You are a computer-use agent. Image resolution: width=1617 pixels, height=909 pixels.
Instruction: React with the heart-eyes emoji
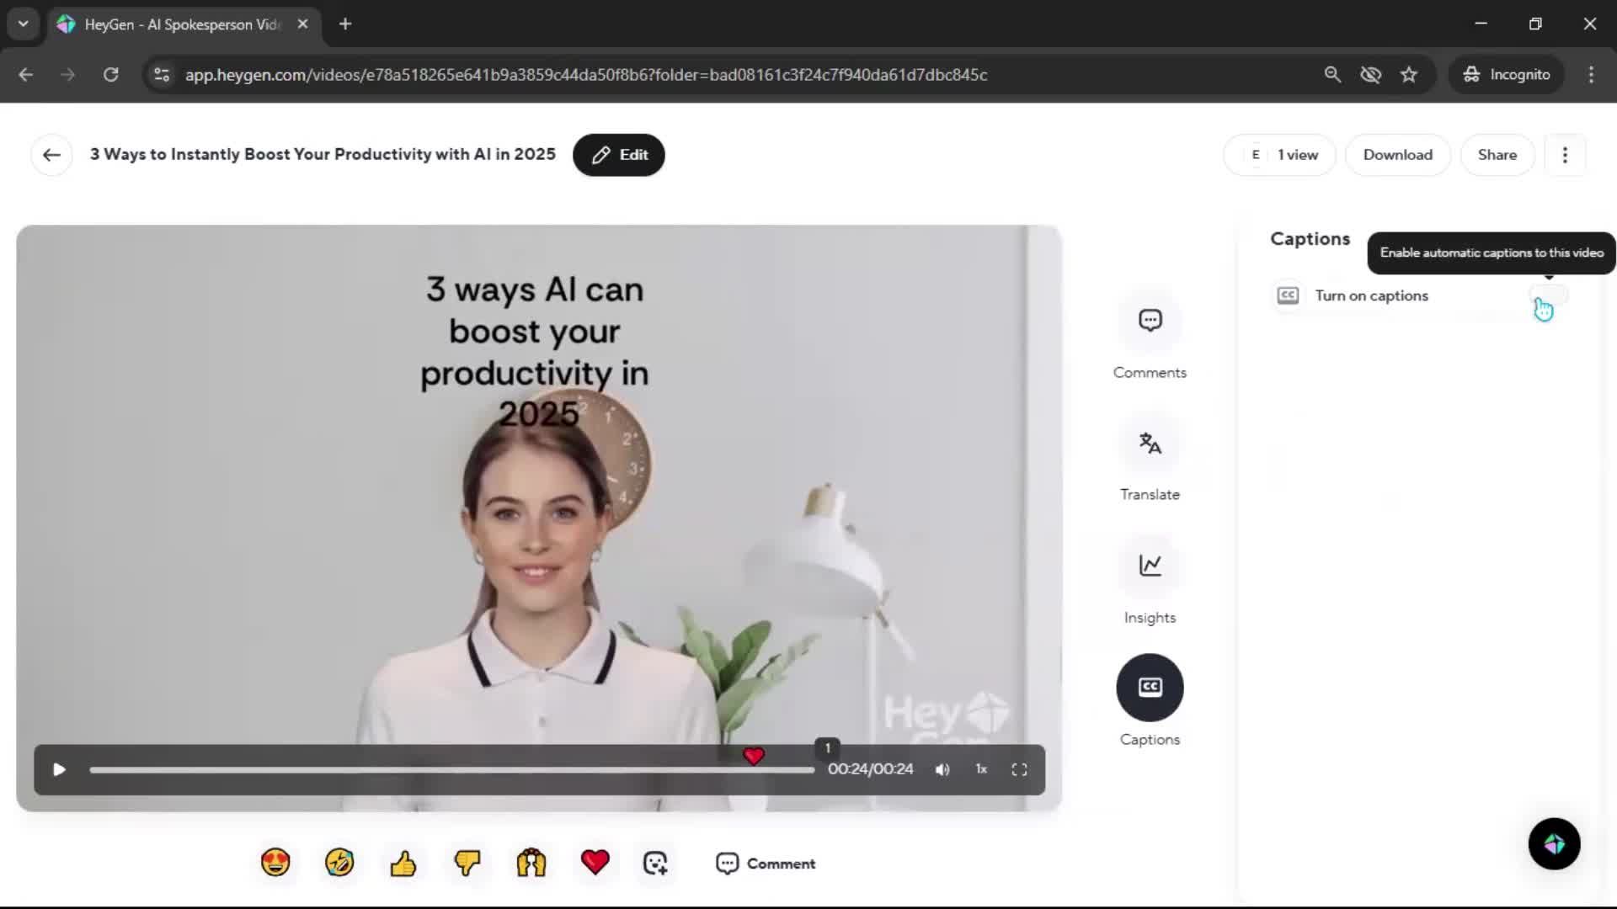point(275,863)
